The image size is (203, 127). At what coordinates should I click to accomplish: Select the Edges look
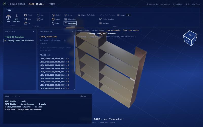pos(56,19)
